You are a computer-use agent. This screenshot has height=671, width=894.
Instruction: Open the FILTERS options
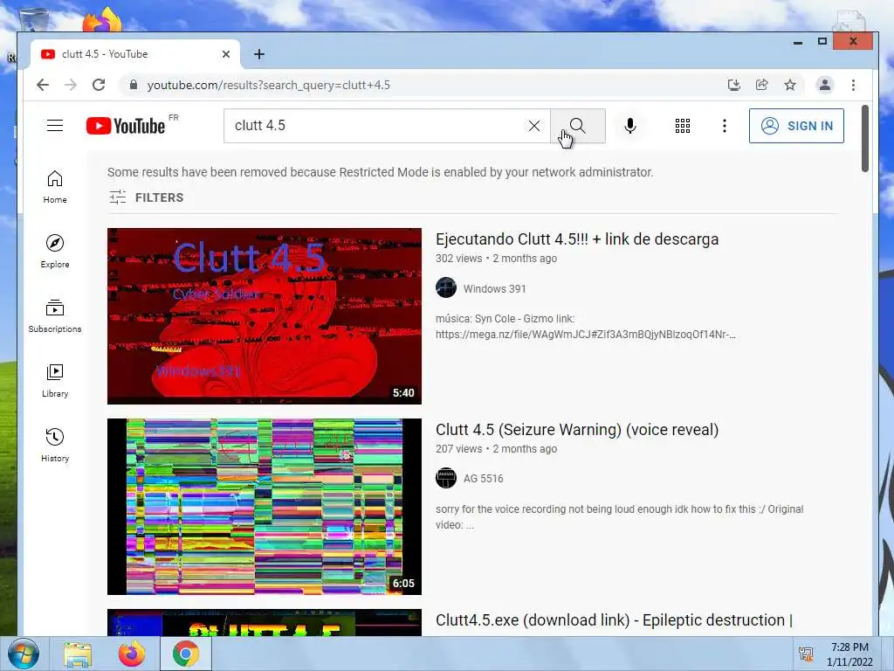(x=147, y=197)
